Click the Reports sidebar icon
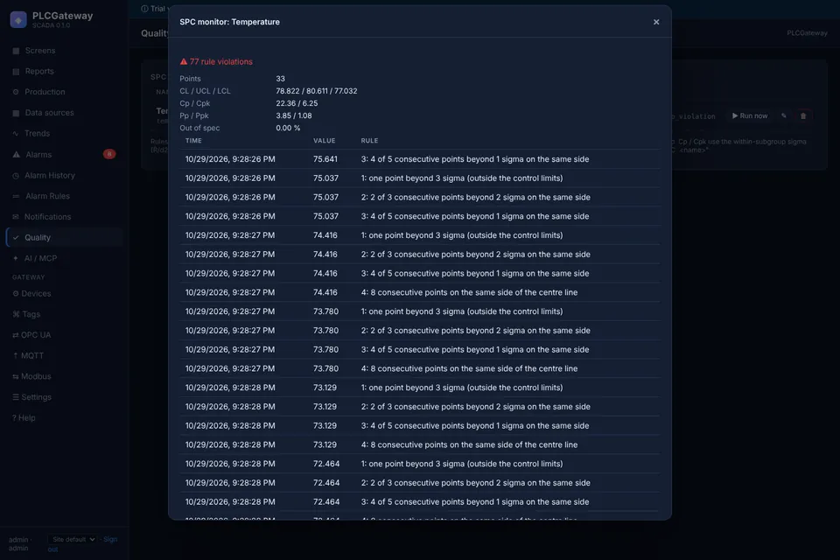 (16, 71)
